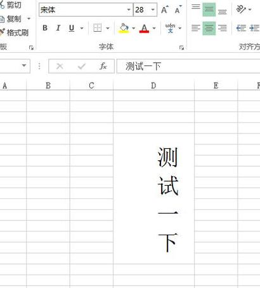
Task: Align text left
Action: pos(196,28)
